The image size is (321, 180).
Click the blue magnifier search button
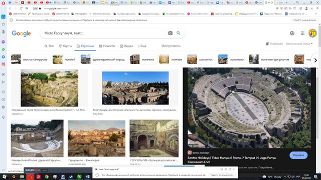click(179, 33)
